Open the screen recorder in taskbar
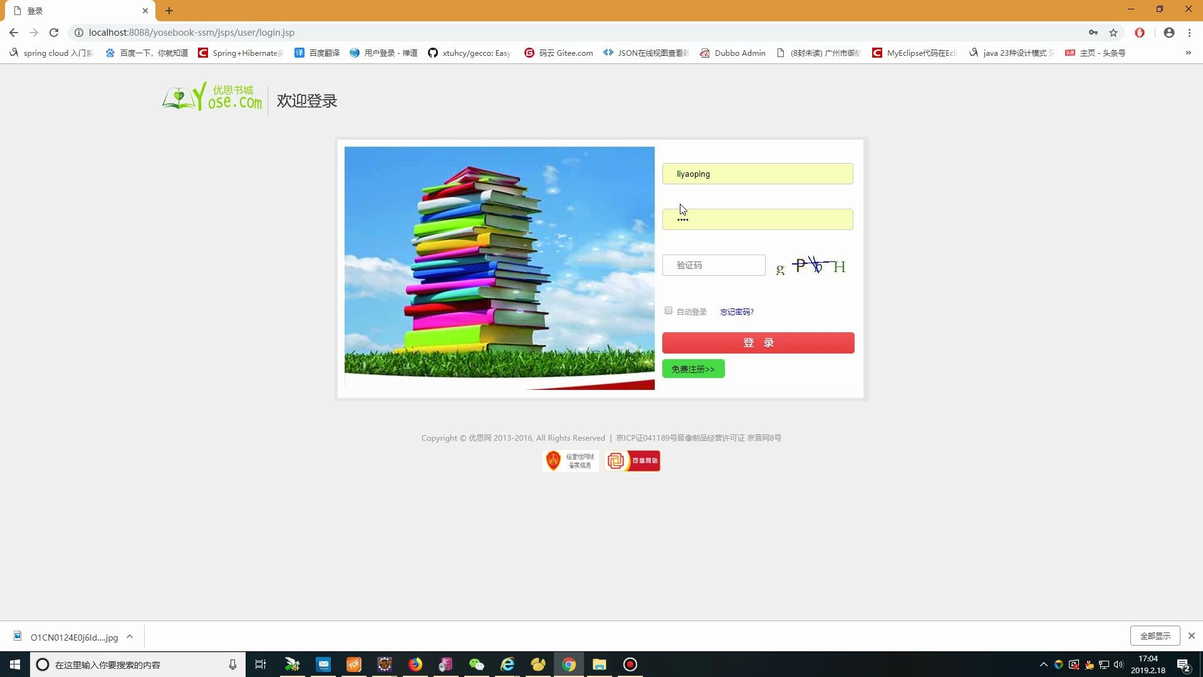This screenshot has width=1203, height=677. tap(630, 664)
